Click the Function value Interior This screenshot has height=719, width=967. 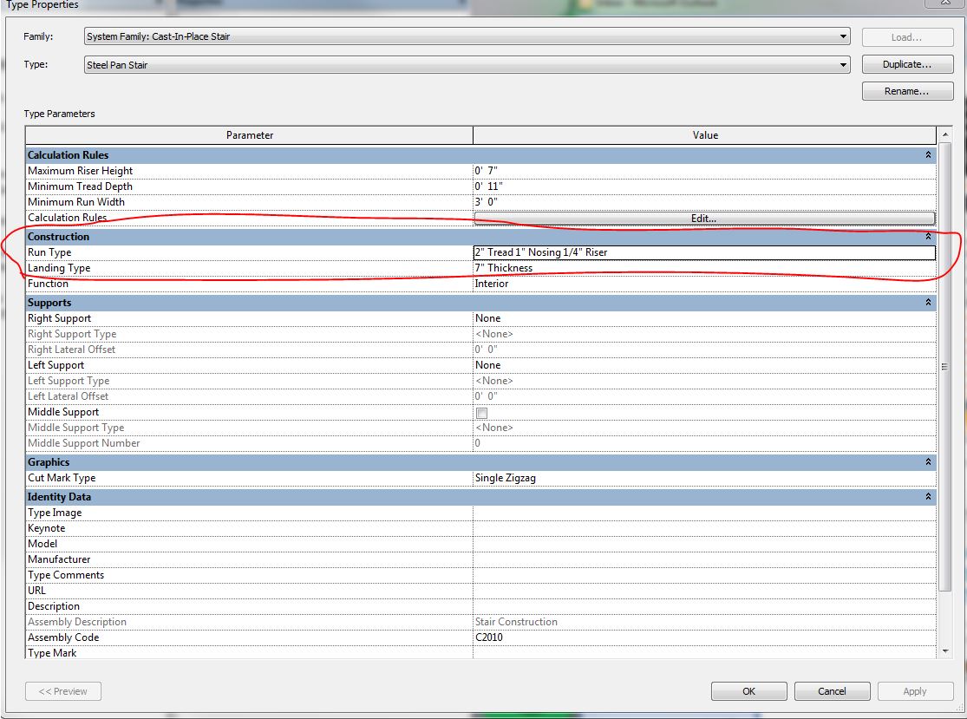(704, 284)
